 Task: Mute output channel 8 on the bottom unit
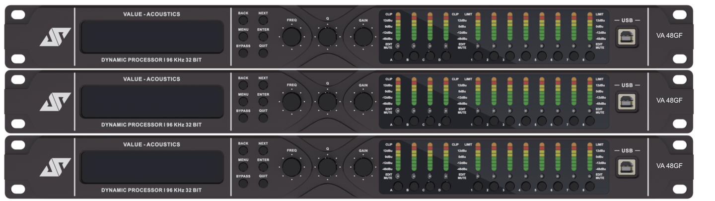tap(590, 186)
